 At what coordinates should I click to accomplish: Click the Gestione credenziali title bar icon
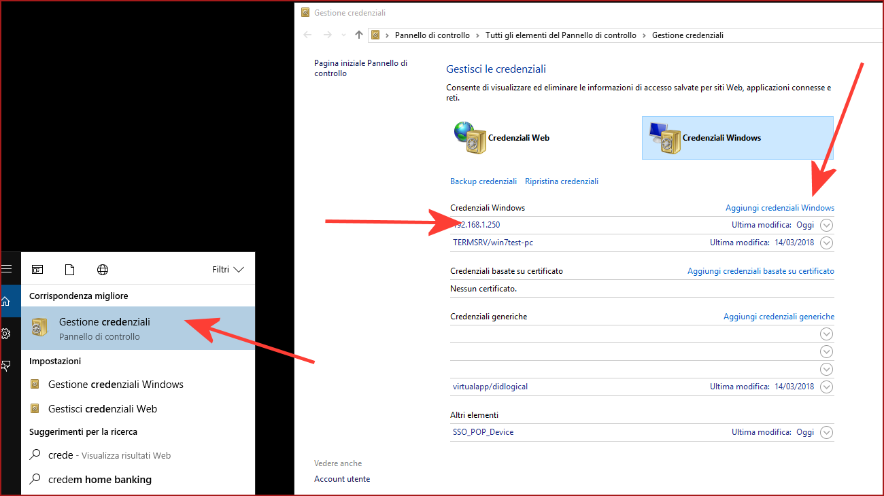[306, 13]
